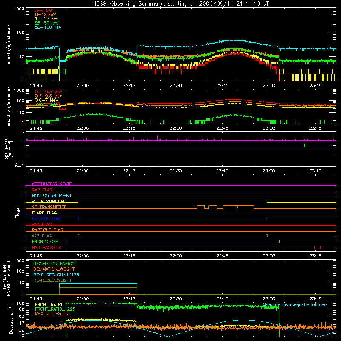Click the A0.1 tick label on GOES panel
The width and height of the screenshot is (341, 341).
coord(20,165)
